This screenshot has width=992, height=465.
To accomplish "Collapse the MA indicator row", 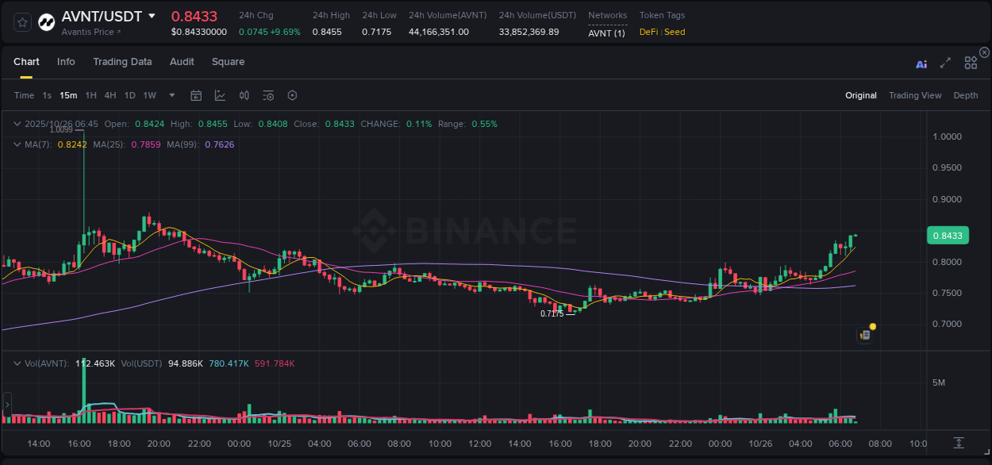I will (17, 144).
